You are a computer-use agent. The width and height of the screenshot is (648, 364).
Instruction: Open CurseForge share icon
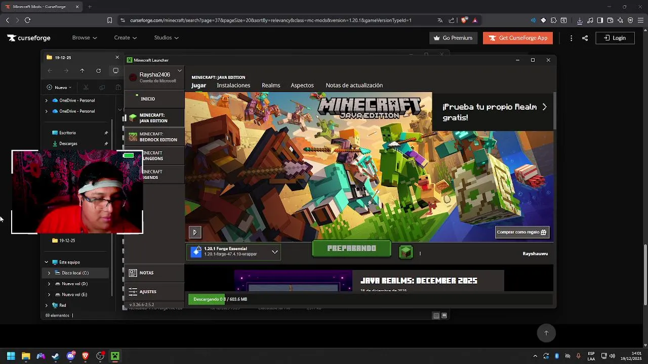click(585, 38)
